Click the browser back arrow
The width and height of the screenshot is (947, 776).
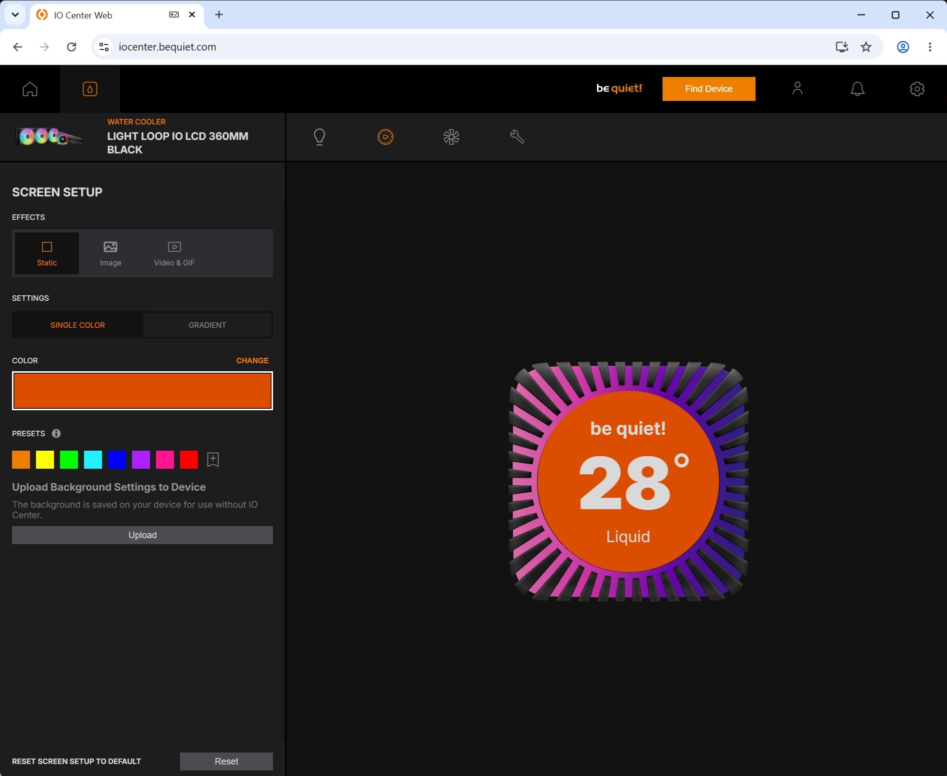17,47
